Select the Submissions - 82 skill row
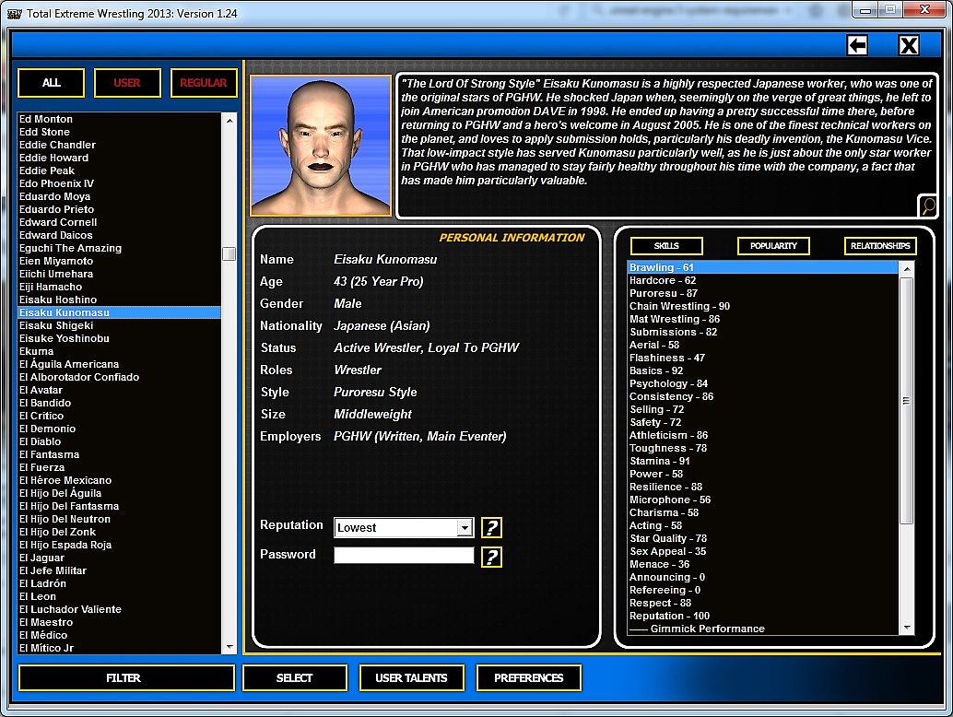This screenshot has height=717, width=953. point(763,332)
